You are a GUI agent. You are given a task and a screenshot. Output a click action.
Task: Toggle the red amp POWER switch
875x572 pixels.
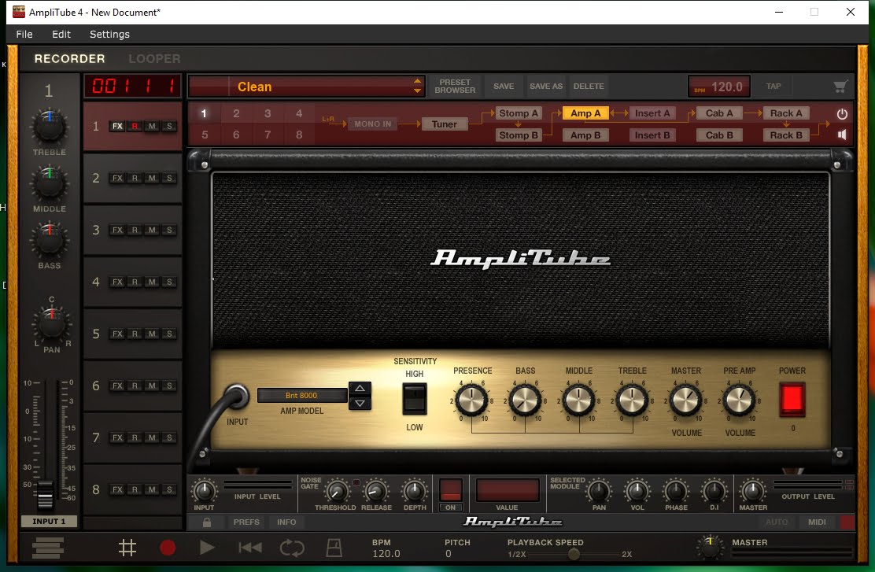coord(792,400)
